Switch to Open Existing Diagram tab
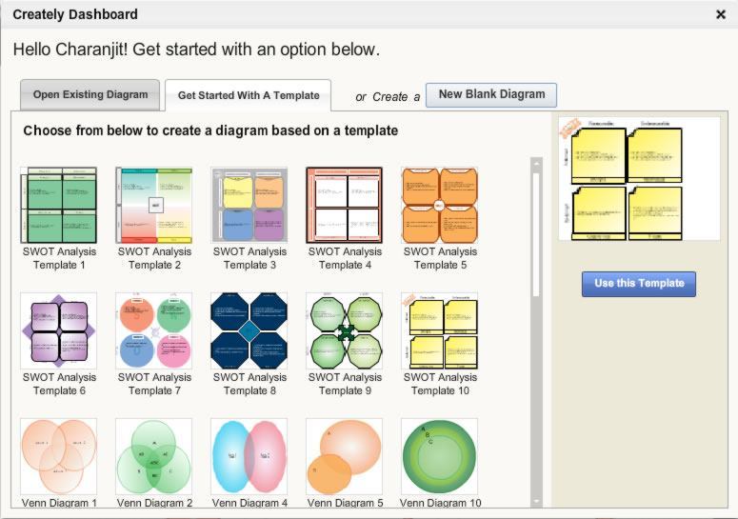 pos(90,95)
